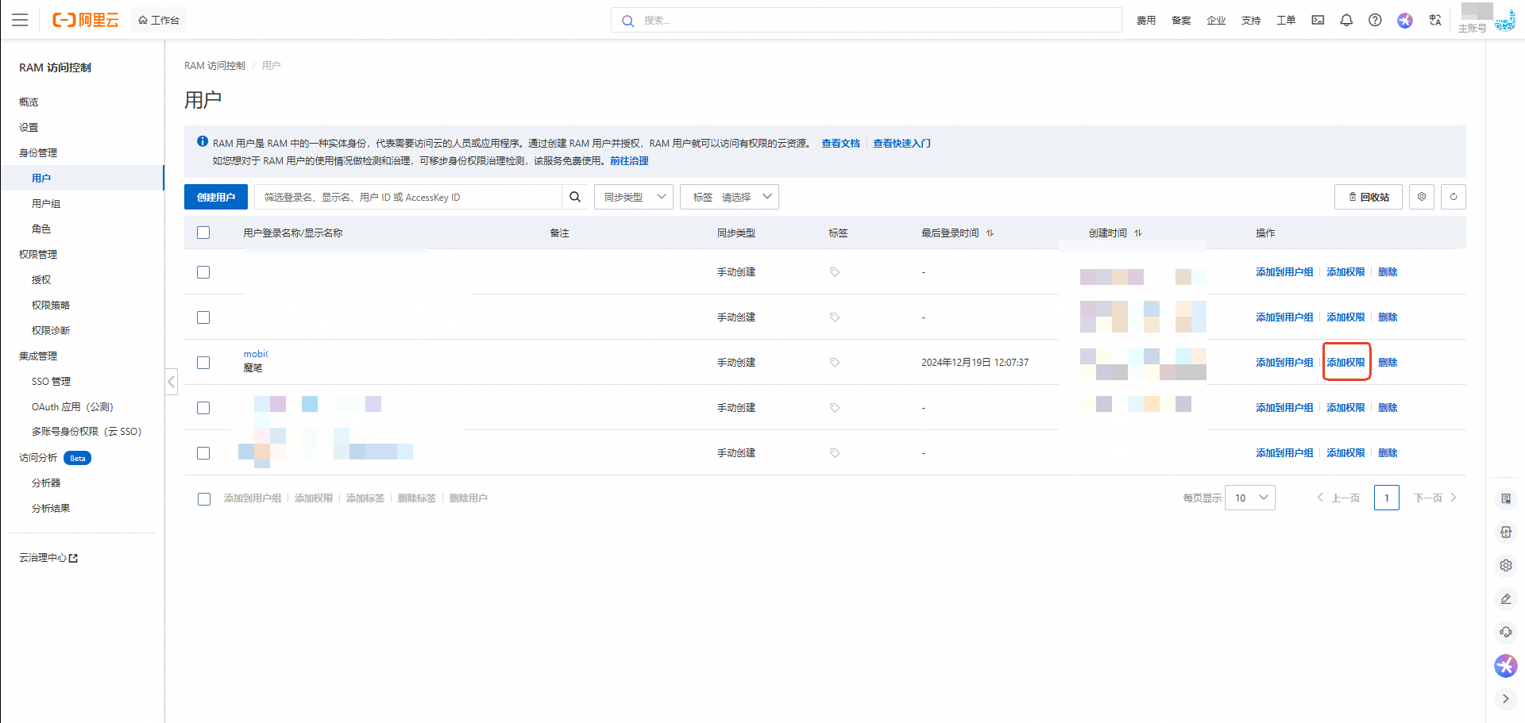
Task: Toggle the select-all checkbox in table header
Action: click(203, 233)
